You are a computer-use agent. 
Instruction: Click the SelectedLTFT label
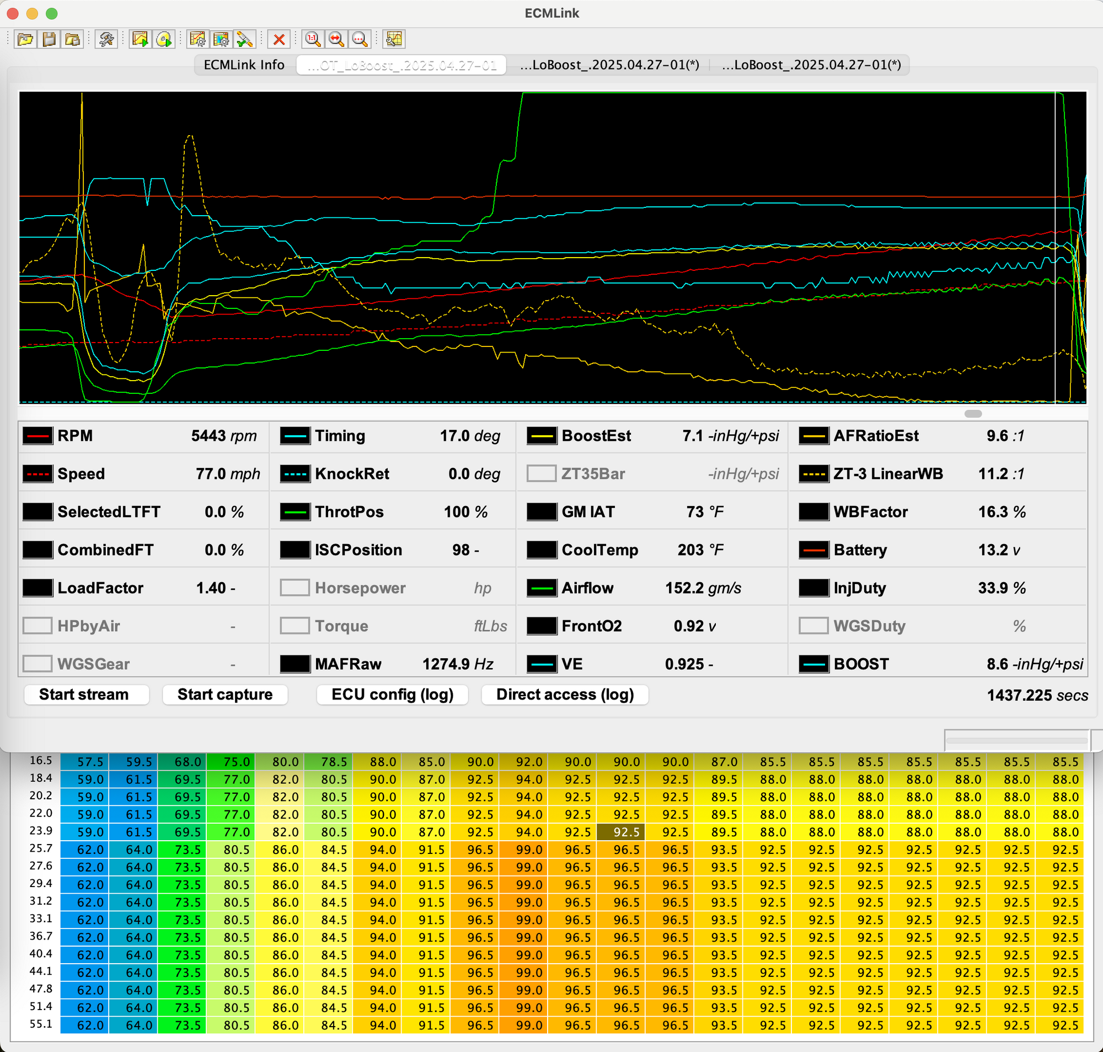point(109,512)
